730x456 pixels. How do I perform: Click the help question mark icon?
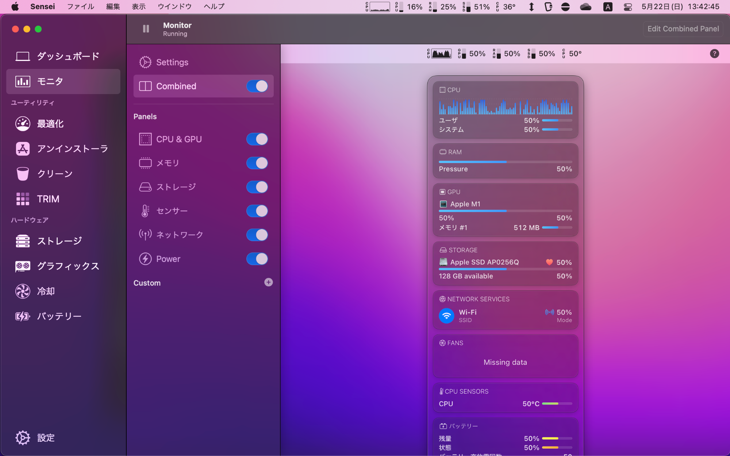714,54
